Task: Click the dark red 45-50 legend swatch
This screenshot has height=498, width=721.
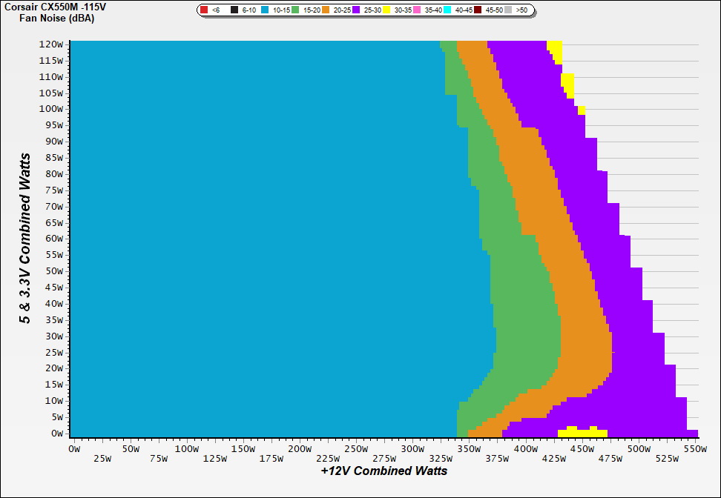Action: 478,10
